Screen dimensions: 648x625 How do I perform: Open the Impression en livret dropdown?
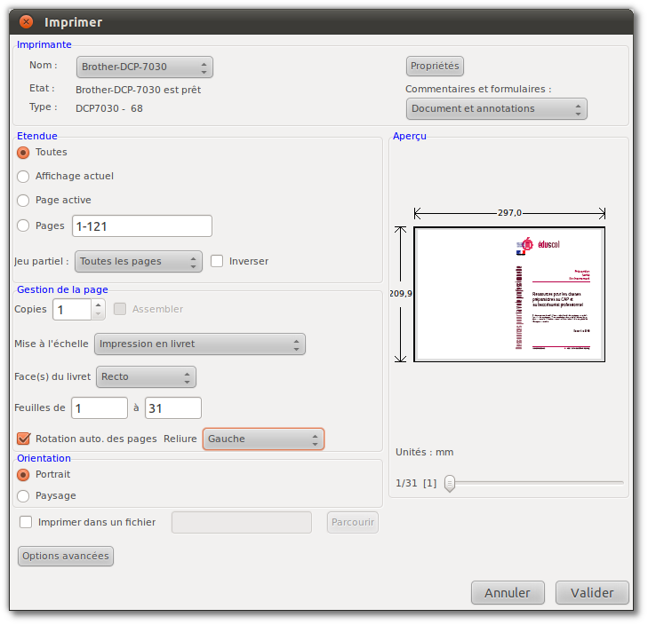click(x=199, y=344)
